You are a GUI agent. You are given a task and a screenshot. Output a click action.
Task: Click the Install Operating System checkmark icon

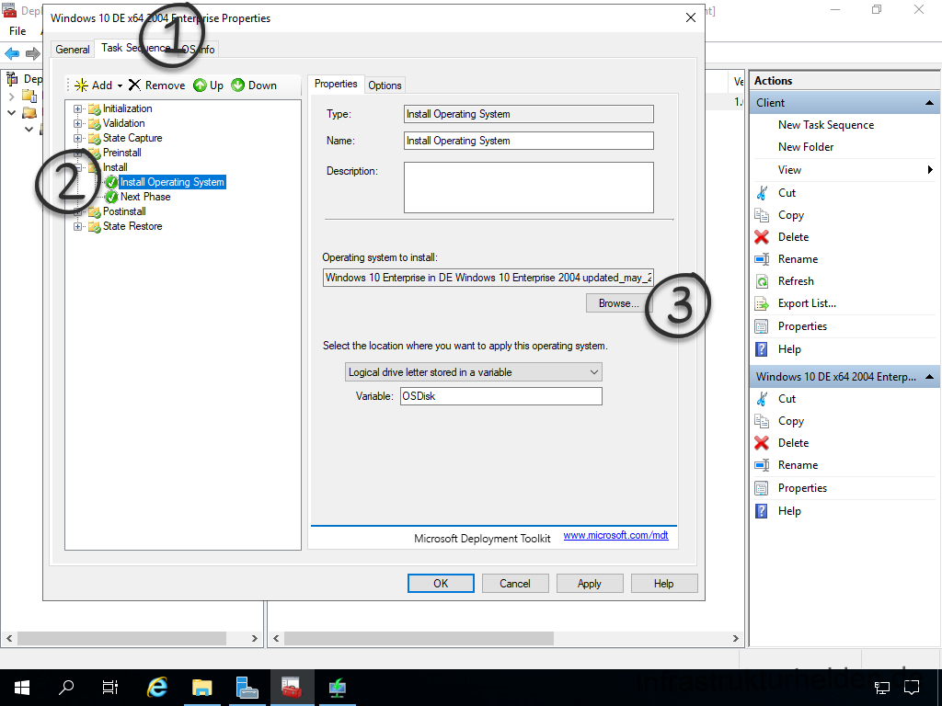111,182
